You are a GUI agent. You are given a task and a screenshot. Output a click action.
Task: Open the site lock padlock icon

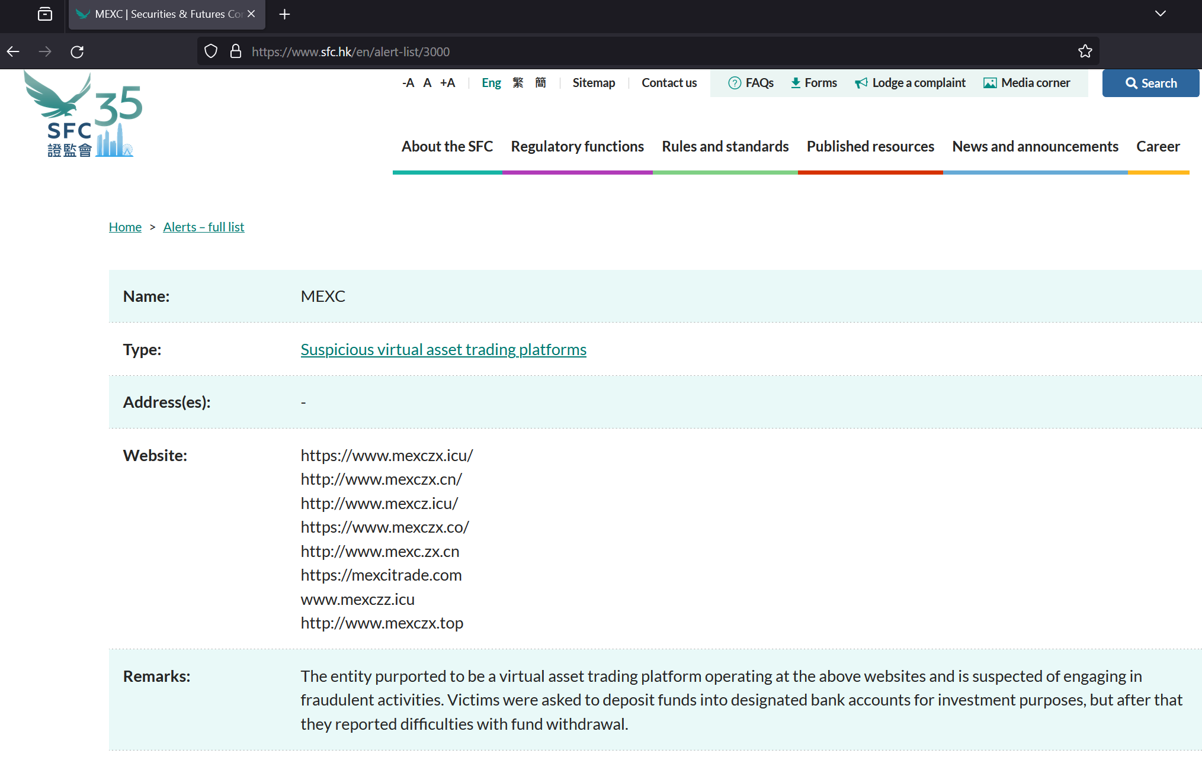coord(235,51)
